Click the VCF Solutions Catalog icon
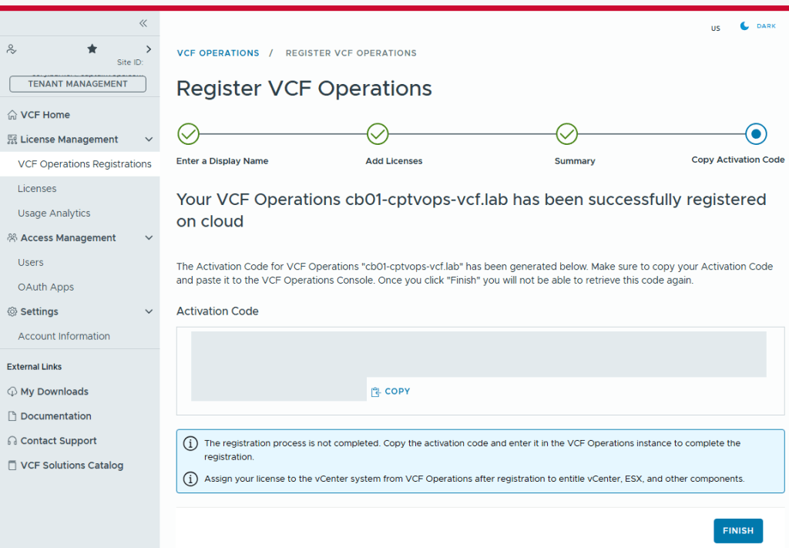The image size is (789, 548). click(x=12, y=466)
